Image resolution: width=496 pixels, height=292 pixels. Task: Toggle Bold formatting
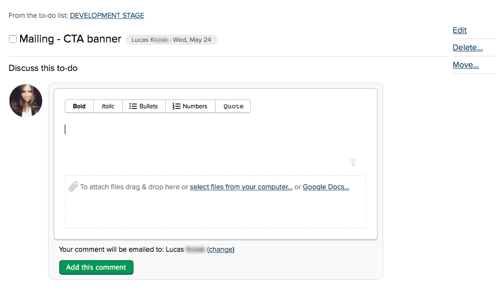(x=79, y=106)
